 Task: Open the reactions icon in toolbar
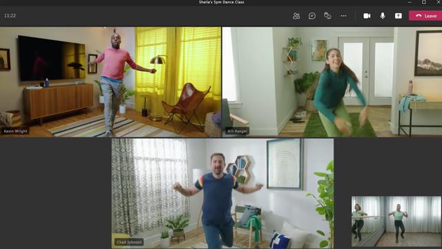pyautogui.click(x=327, y=15)
